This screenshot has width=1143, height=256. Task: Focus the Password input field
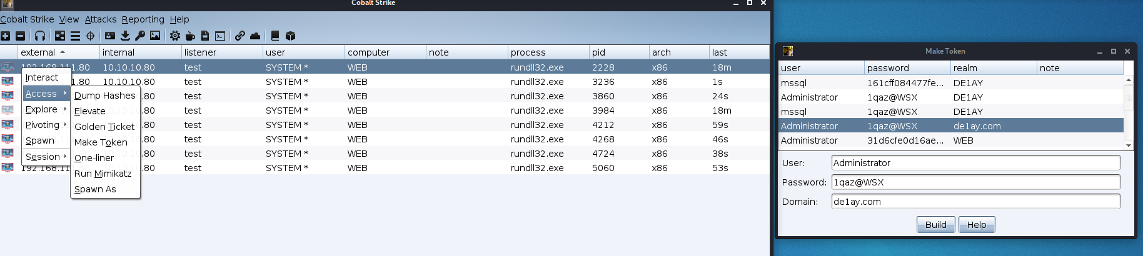[975, 182]
